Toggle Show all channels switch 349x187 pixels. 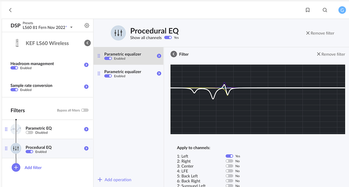point(168,38)
